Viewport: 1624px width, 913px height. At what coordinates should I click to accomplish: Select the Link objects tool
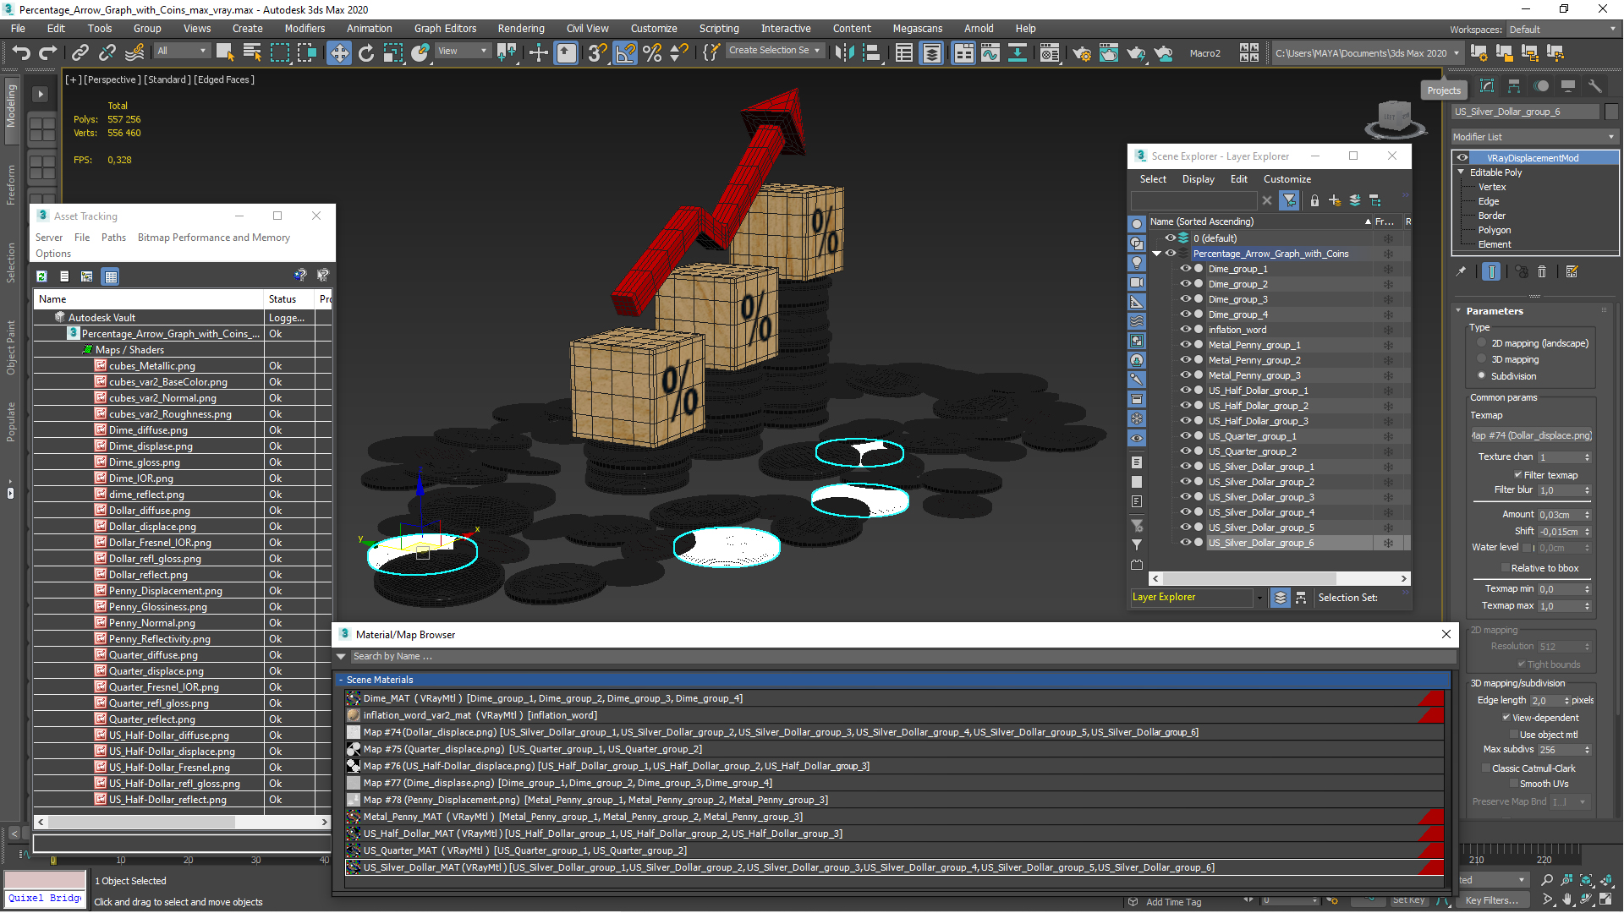click(80, 53)
